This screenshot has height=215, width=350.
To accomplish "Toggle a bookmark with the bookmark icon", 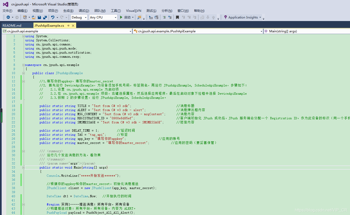I will tap(177, 17).
